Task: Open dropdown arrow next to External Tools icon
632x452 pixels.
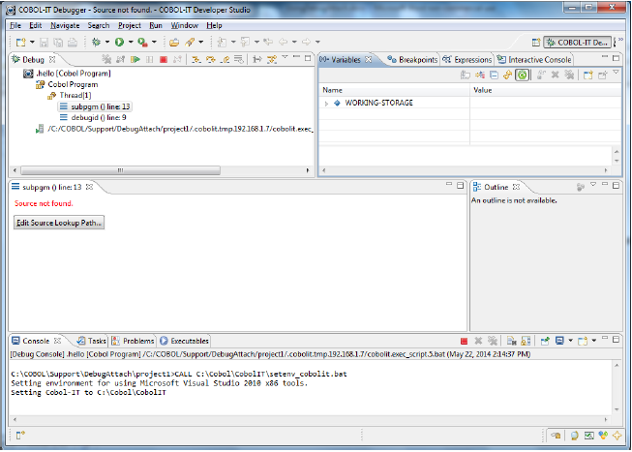Action: point(154,42)
